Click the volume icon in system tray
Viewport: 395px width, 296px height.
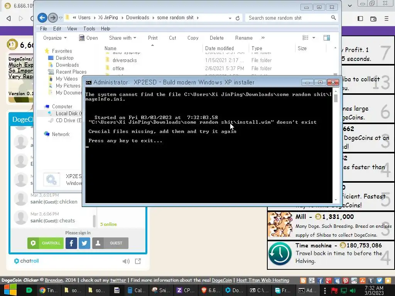coord(353,291)
